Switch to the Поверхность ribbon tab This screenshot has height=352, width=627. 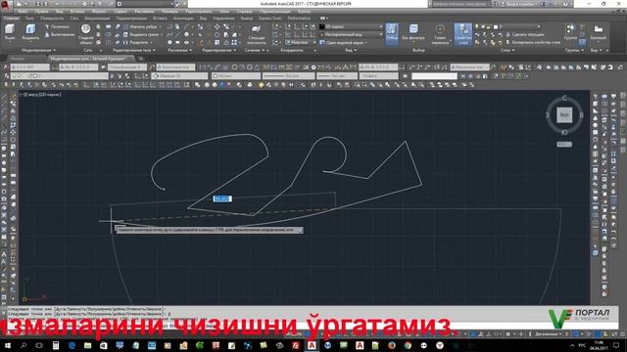point(52,19)
